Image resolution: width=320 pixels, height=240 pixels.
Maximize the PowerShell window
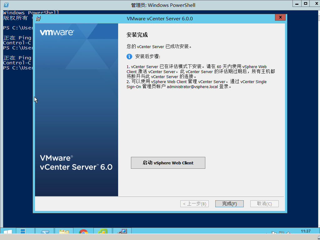[306, 4]
